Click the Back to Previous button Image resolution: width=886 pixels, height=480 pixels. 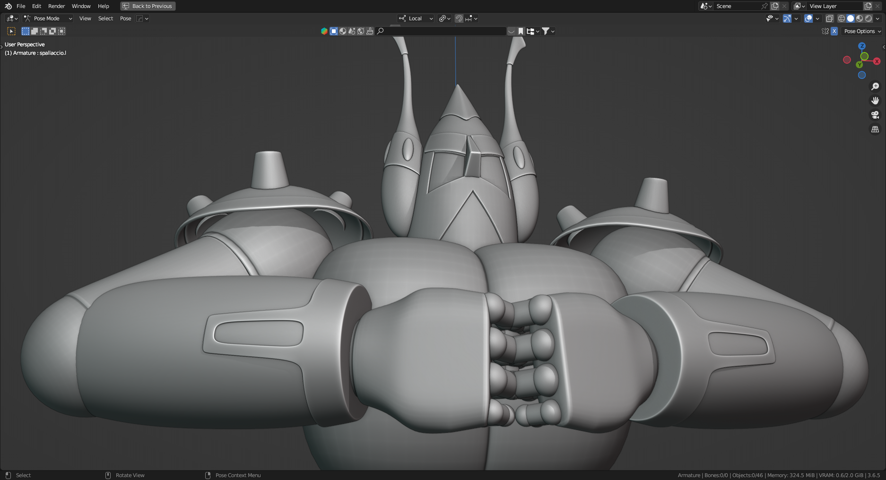pos(148,6)
